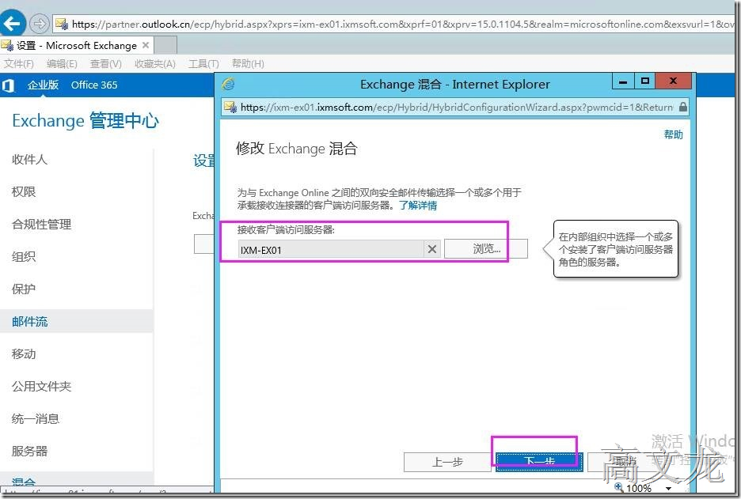
Task: Click the lock security icon in dialog
Action: point(683,108)
